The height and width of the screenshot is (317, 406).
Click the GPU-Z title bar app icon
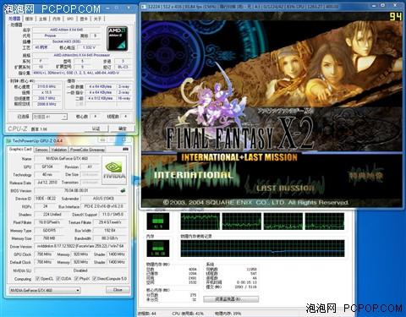[x=8, y=140]
